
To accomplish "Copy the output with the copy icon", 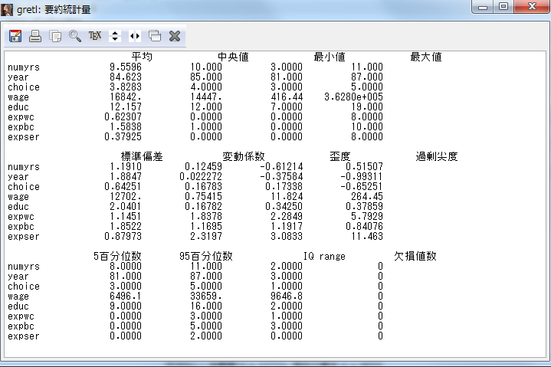I will [55, 36].
